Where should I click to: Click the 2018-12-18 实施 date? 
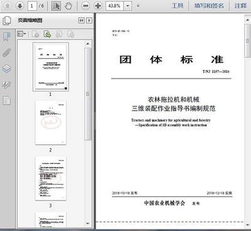click(220, 193)
